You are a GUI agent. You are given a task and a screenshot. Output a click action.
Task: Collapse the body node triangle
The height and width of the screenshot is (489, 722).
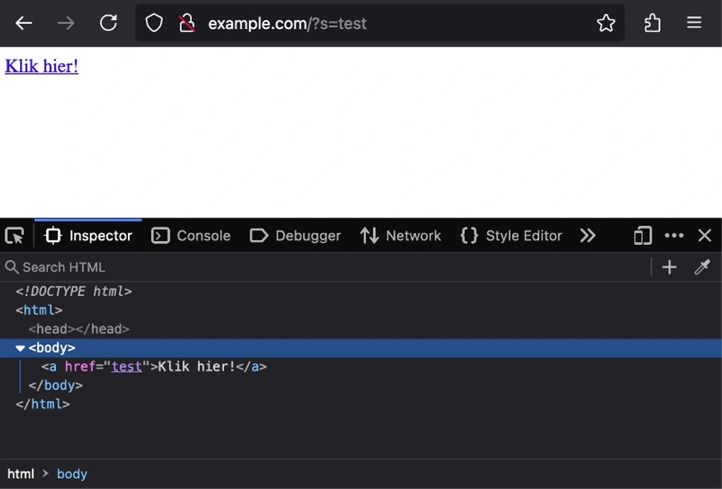coord(20,348)
